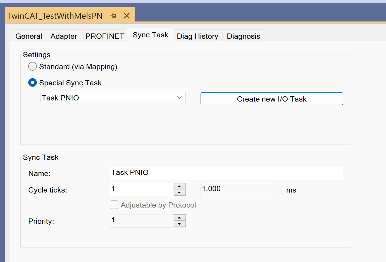
Task: Open the PROFINET tab
Action: click(104, 36)
